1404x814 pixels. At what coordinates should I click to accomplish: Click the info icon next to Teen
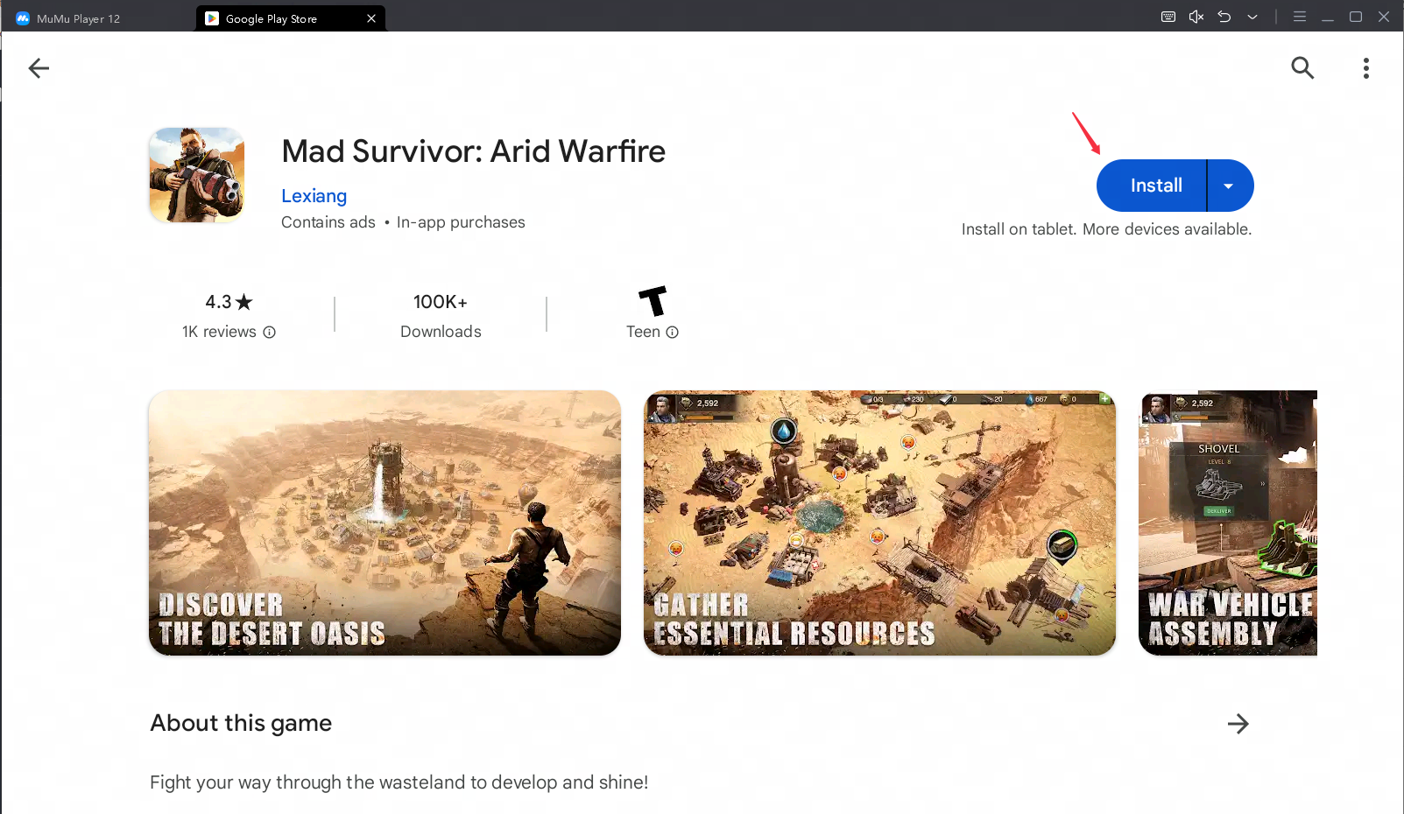pyautogui.click(x=673, y=333)
